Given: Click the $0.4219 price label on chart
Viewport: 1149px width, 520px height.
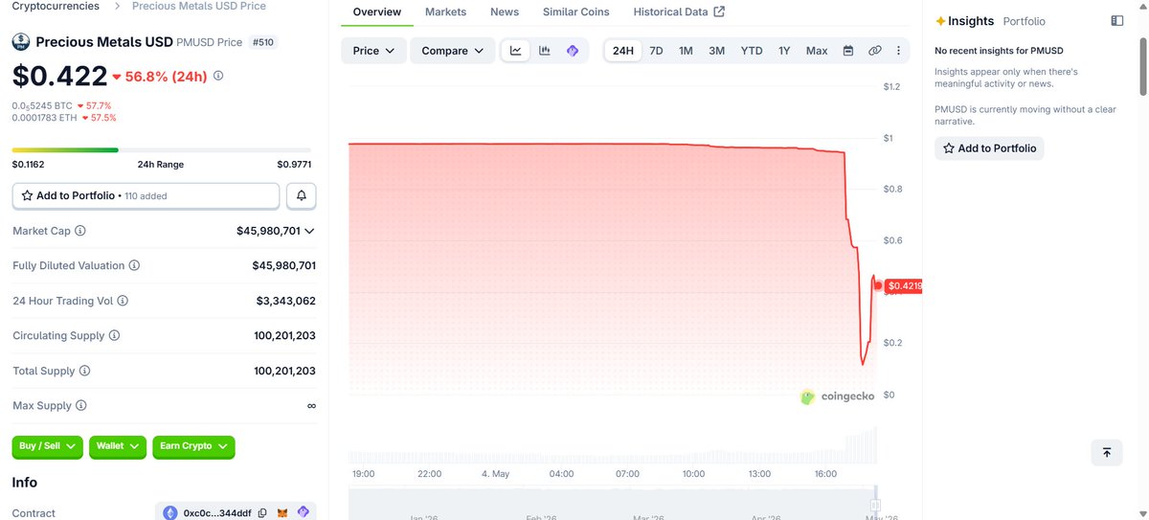Looking at the screenshot, I should coord(904,285).
